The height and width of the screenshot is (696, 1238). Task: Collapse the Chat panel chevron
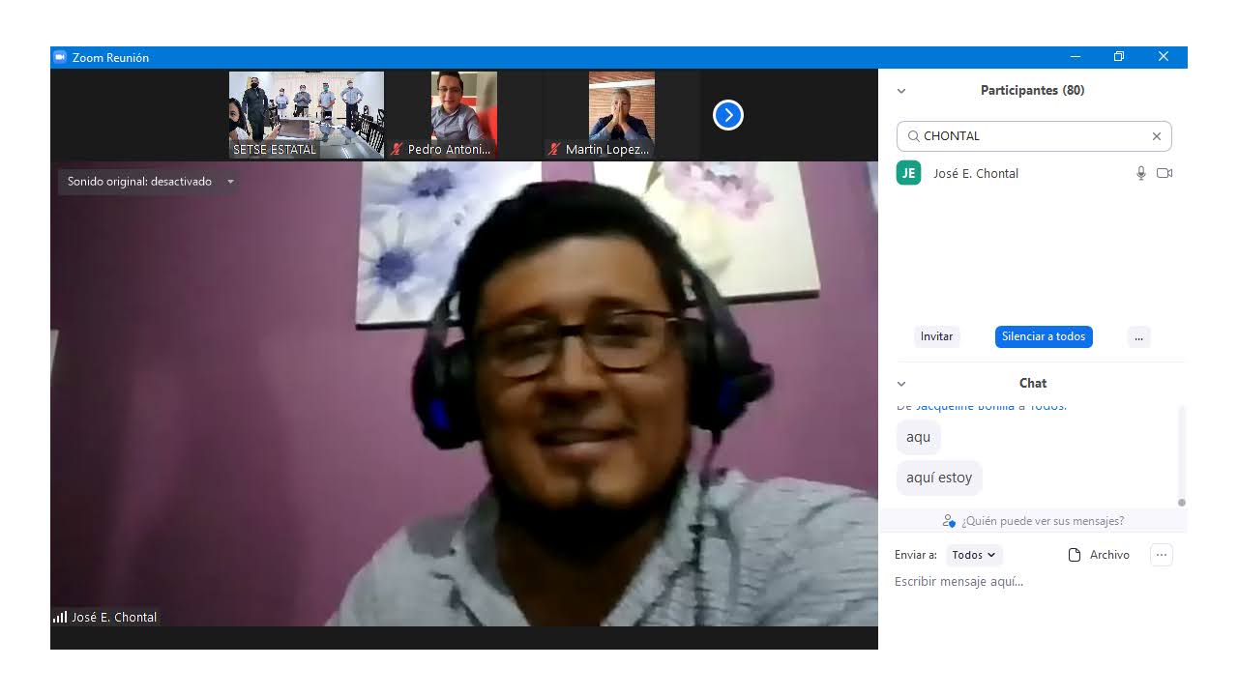tap(901, 384)
